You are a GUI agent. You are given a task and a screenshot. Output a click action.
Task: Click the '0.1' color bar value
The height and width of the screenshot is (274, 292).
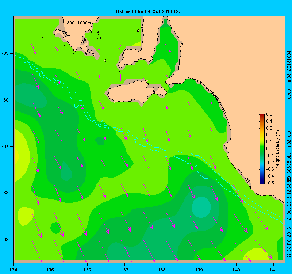pos(269,142)
